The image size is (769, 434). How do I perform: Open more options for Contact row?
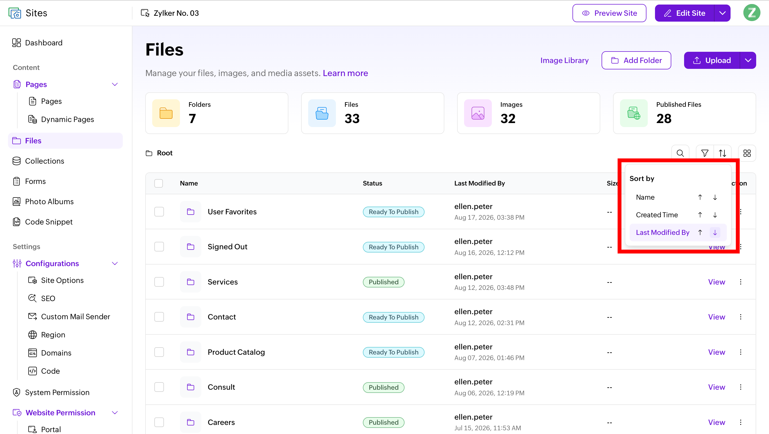[x=741, y=317]
